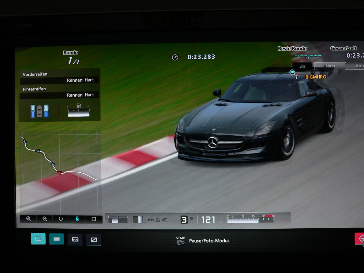
Task: Zoom in on the track map
Action: pos(28,219)
